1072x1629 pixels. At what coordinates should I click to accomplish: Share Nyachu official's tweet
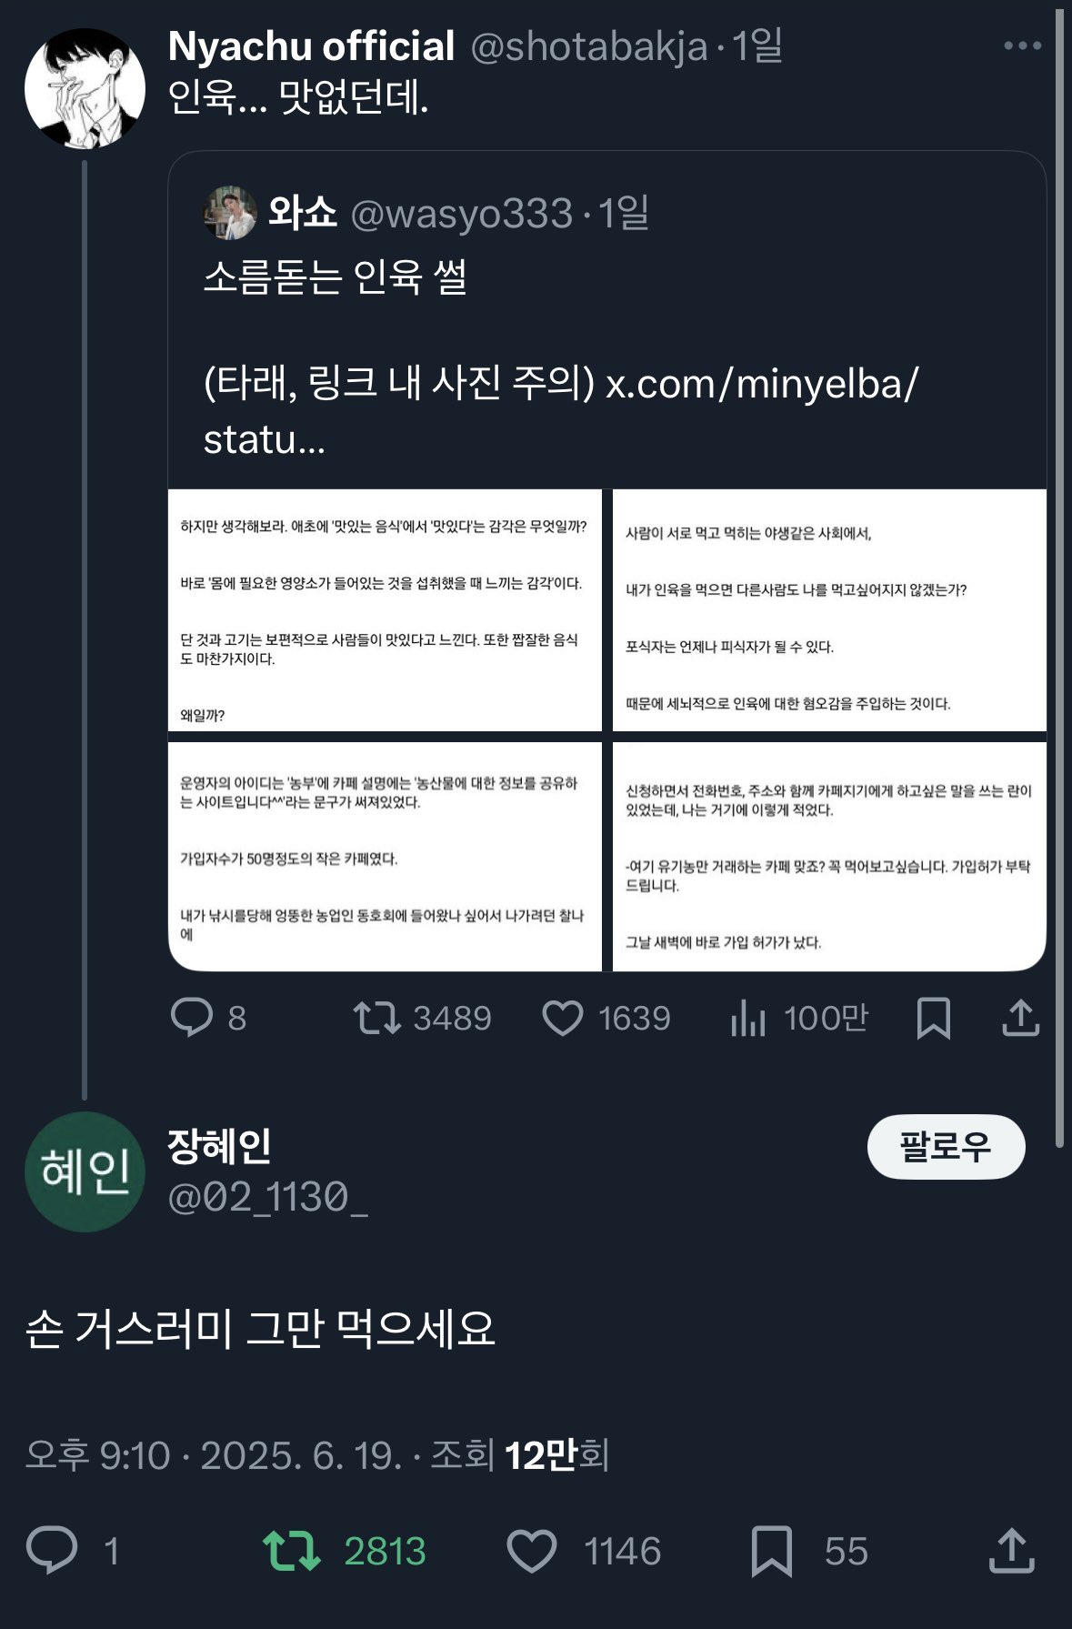coord(1020,1018)
